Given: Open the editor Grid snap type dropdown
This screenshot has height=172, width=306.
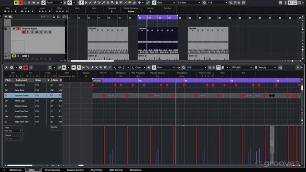Looking at the screenshot, I should click(166, 67).
